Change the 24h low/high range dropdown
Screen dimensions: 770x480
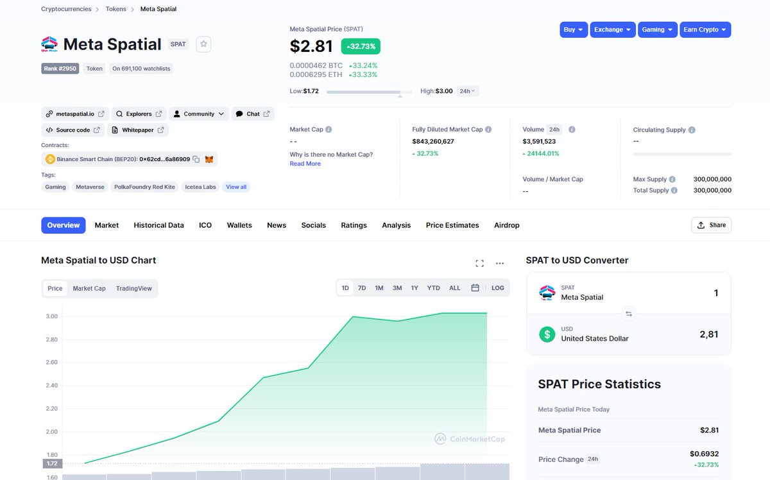(467, 91)
